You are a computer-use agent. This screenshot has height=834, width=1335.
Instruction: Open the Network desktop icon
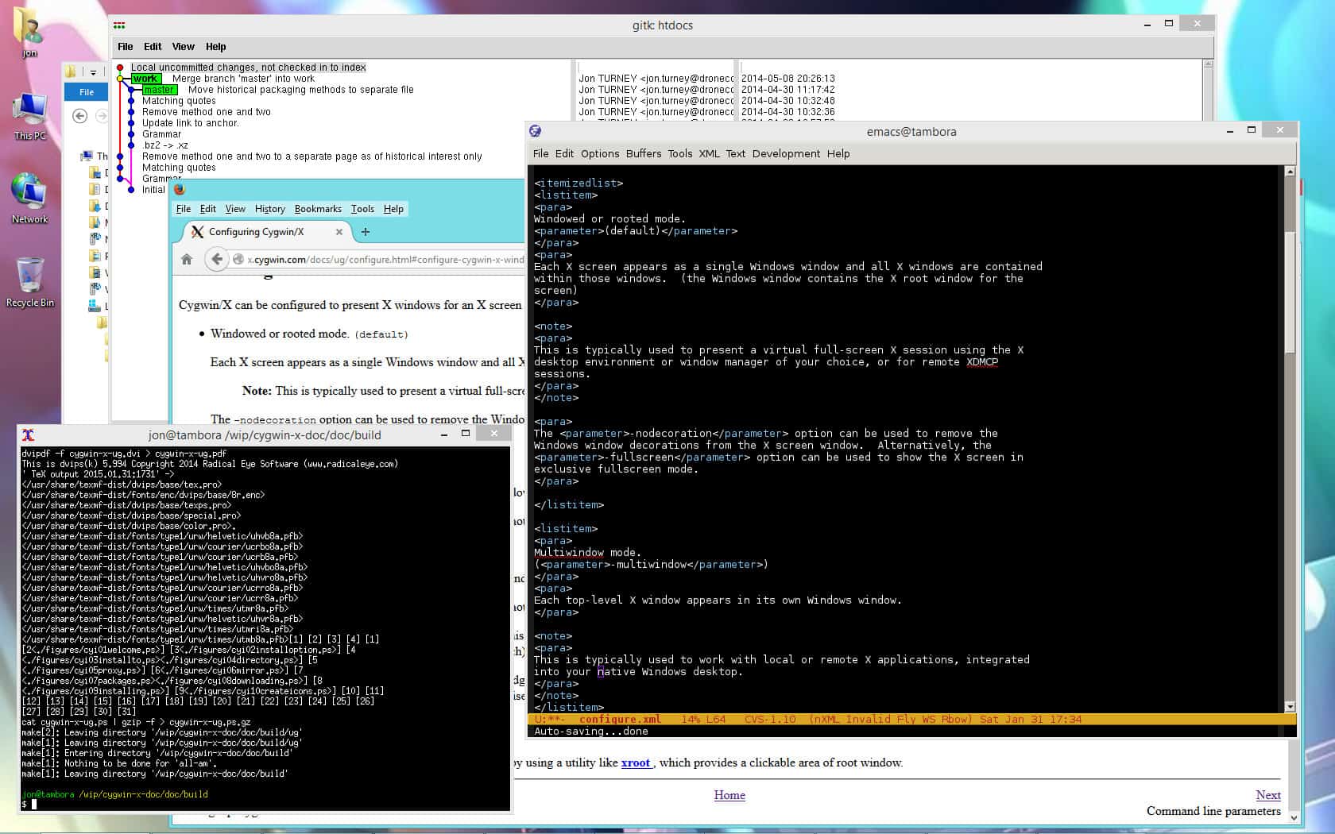pyautogui.click(x=29, y=199)
